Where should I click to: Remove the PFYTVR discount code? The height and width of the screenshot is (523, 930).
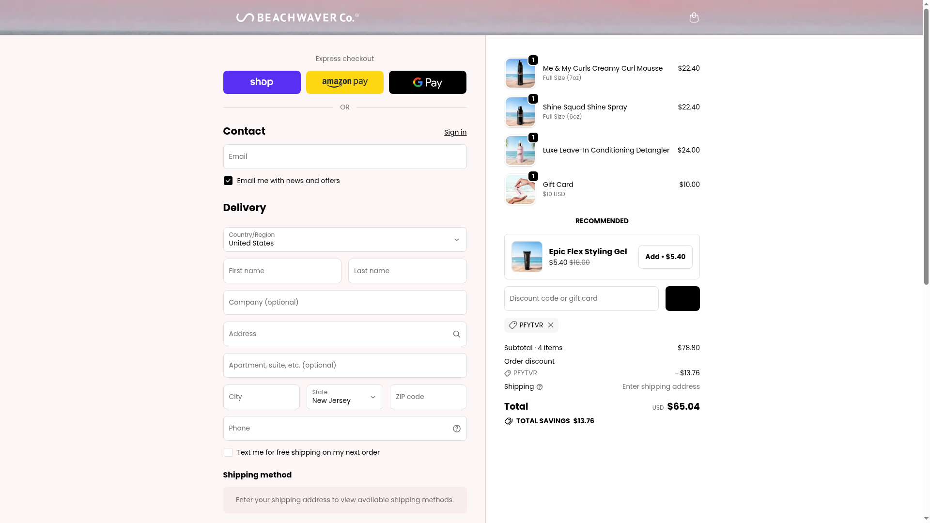tap(551, 325)
